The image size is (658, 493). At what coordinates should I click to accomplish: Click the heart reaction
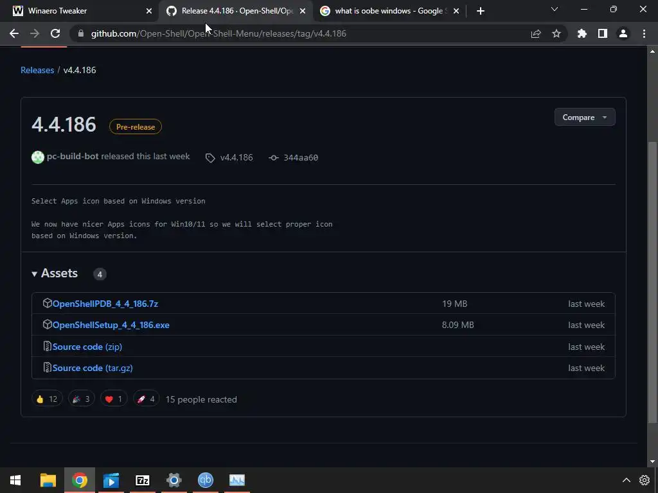pyautogui.click(x=114, y=399)
